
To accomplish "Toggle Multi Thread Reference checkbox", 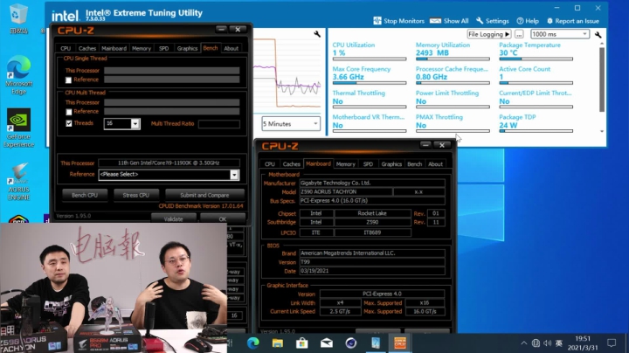I will (69, 112).
